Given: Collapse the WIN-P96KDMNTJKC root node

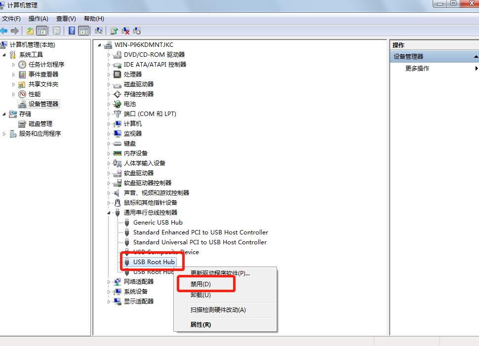Looking at the screenshot, I should pyautogui.click(x=99, y=44).
